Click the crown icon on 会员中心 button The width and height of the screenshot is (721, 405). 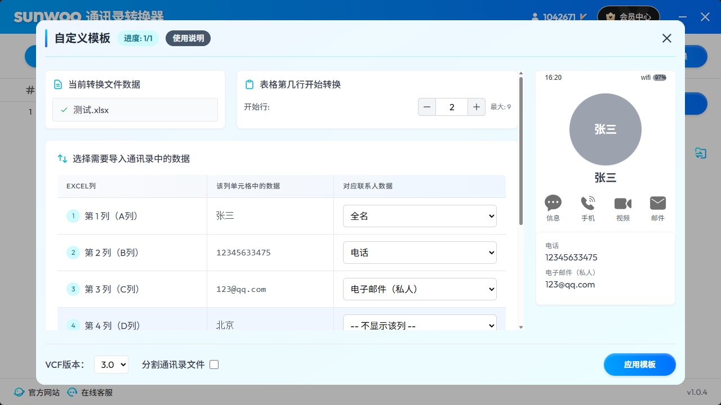611,17
